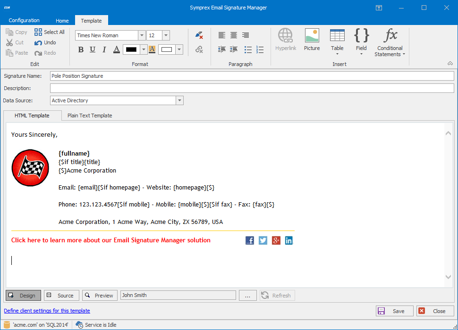Switch to the Plain Text Template tab
The width and height of the screenshot is (458, 330).
coord(90,115)
